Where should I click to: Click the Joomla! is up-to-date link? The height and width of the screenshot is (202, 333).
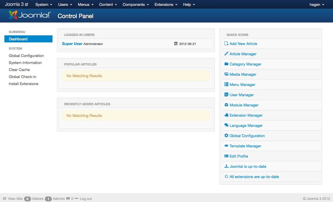pyautogui.click(x=248, y=166)
